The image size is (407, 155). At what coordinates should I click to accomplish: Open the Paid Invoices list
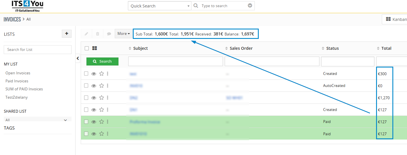pyautogui.click(x=17, y=81)
